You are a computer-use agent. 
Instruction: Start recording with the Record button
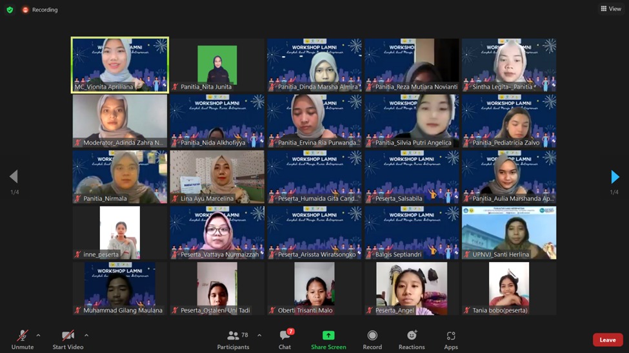click(x=372, y=339)
